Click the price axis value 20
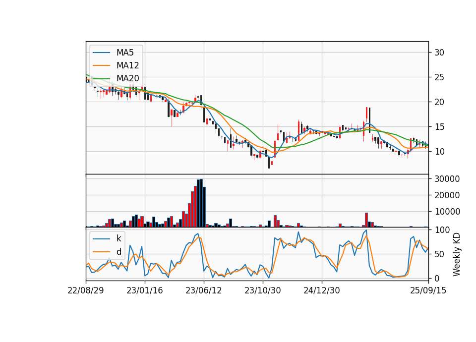This screenshot has width=476, height=342. (x=439, y=102)
